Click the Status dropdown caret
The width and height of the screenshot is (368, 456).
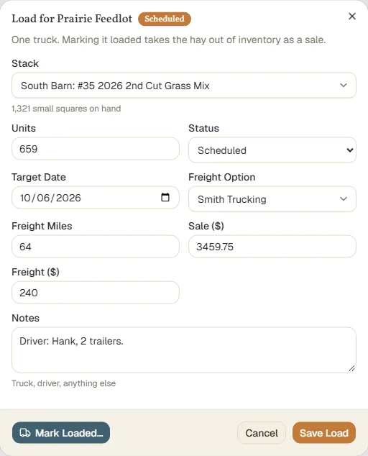[350, 150]
